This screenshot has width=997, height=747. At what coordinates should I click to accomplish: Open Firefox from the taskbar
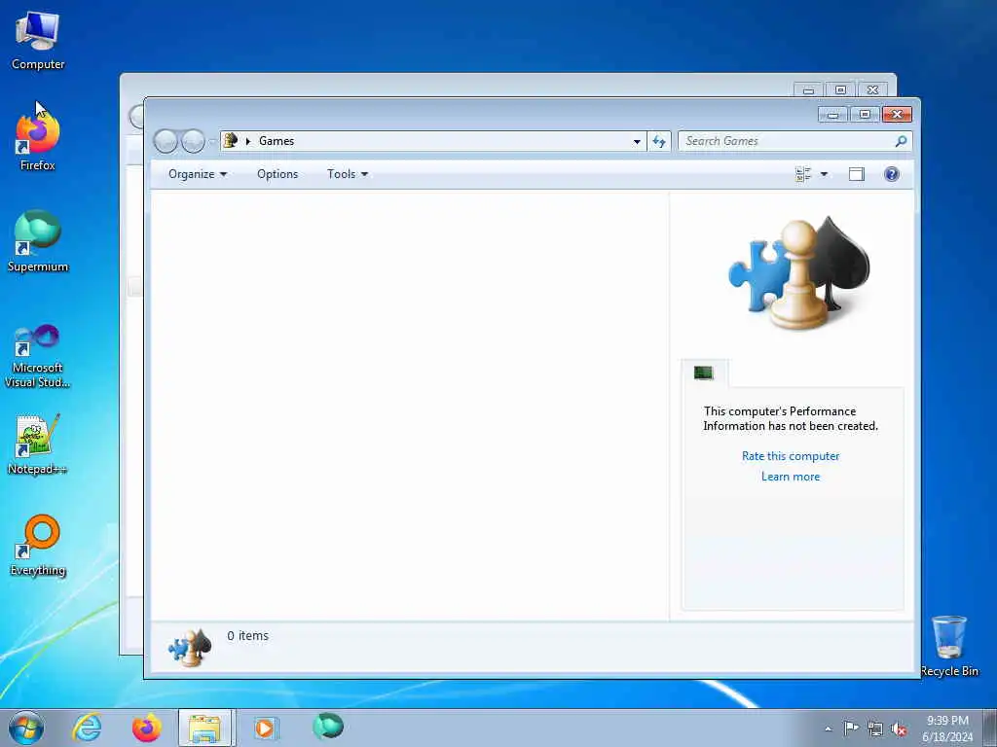tap(146, 728)
